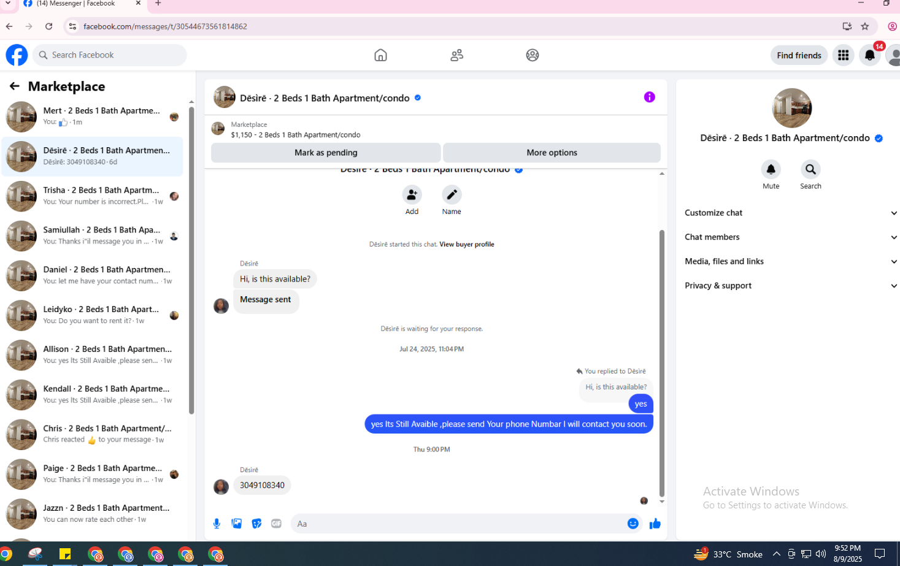Open View buyer profile link
Image resolution: width=900 pixels, height=566 pixels.
click(467, 244)
